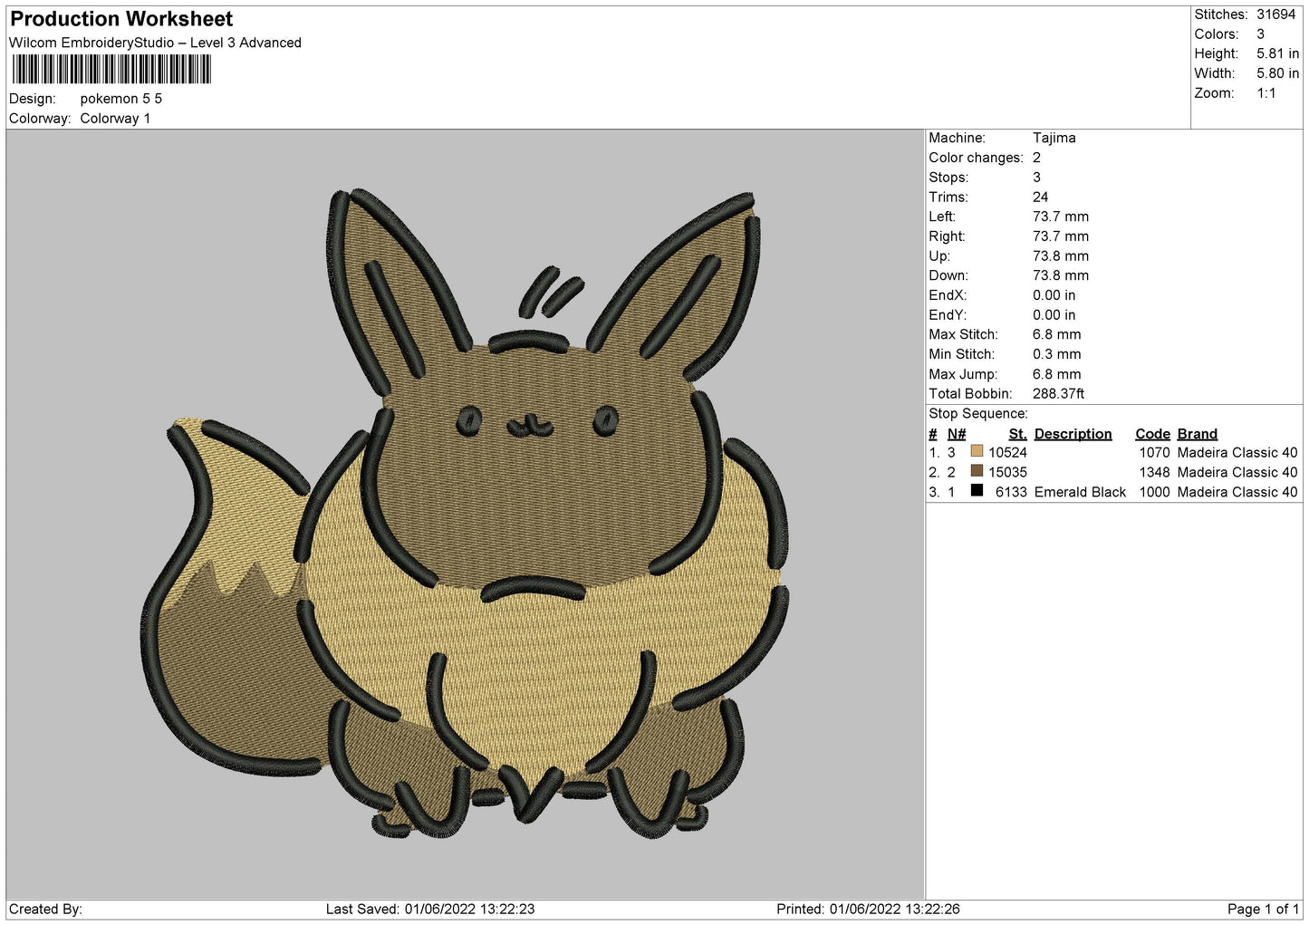
Task: Click the total bobbin value 288.37ft
Action: [1059, 394]
